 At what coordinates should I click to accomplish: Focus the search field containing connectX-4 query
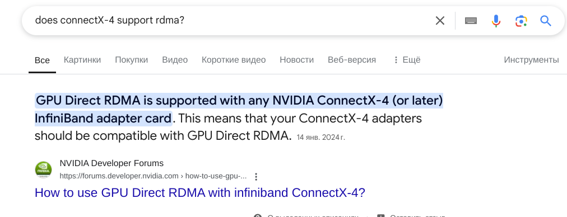click(x=231, y=21)
